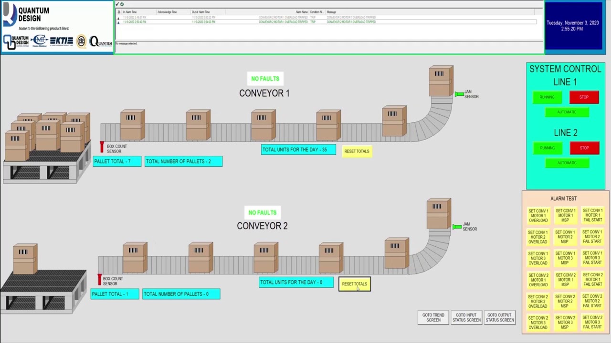Click Conveyor 1 box count sensor marker
This screenshot has width=611, height=343.
point(102,147)
